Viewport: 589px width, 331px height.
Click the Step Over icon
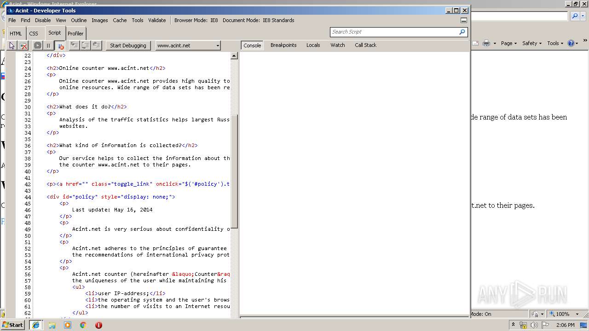[85, 45]
